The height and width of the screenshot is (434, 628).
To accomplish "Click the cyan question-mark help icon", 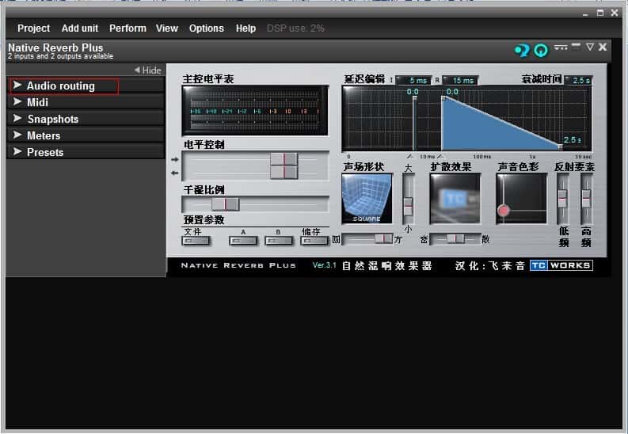I will (522, 51).
